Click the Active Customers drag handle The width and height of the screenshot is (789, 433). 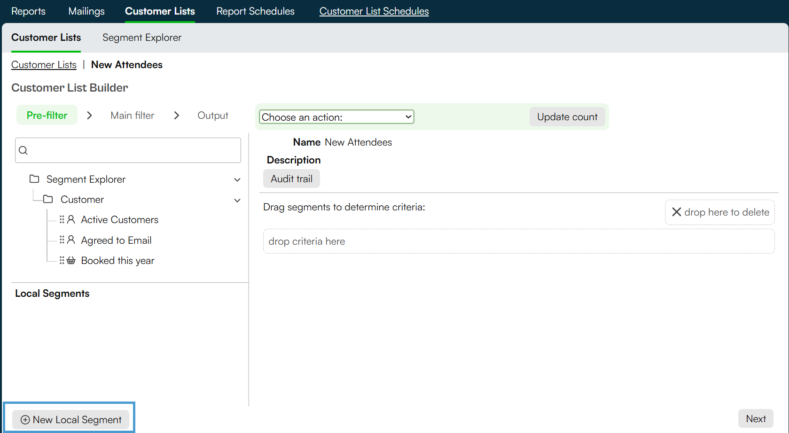pos(62,219)
